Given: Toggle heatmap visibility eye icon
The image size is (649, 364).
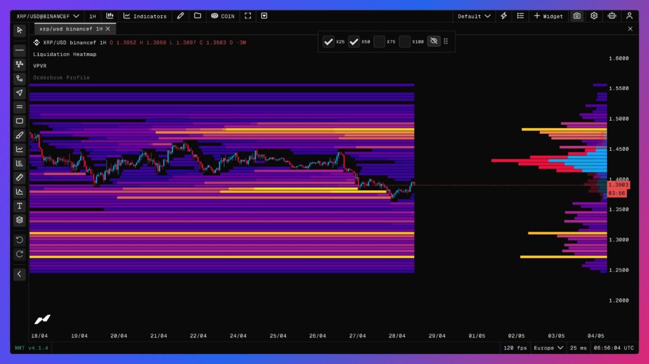Looking at the screenshot, I should pyautogui.click(x=434, y=41).
